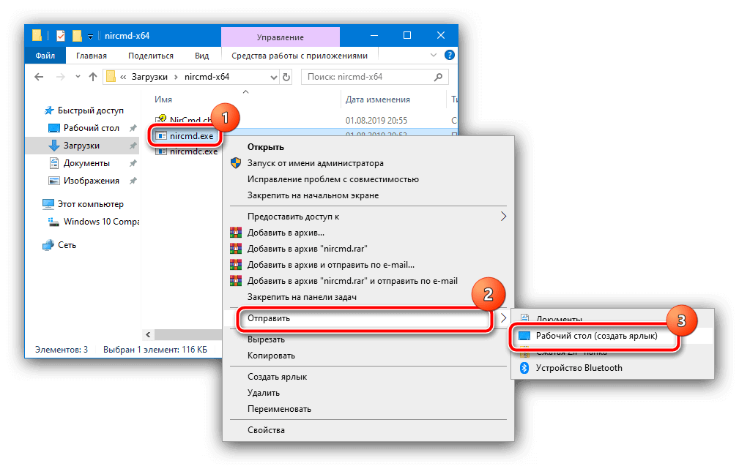Click pin icon next to Загрузки
Screen dimensions: 739x466
133,146
